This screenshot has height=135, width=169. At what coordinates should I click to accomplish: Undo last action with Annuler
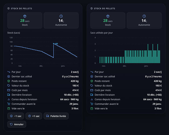point(17,124)
